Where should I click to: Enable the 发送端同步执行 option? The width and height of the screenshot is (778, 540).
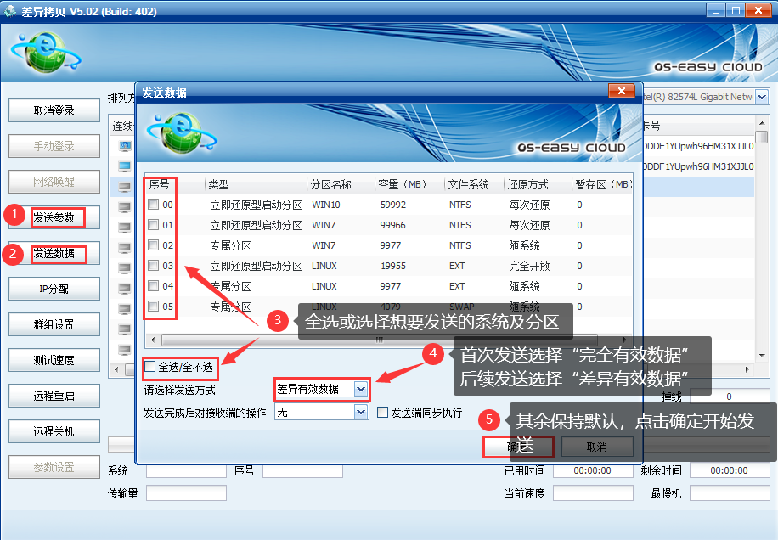click(x=383, y=413)
